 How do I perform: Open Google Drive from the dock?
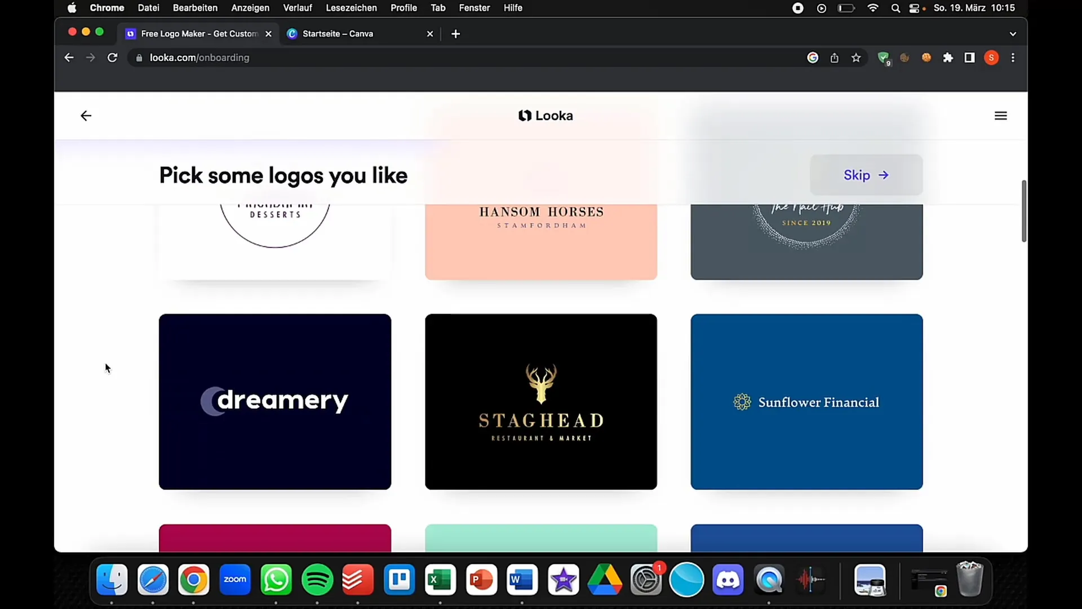[605, 580]
